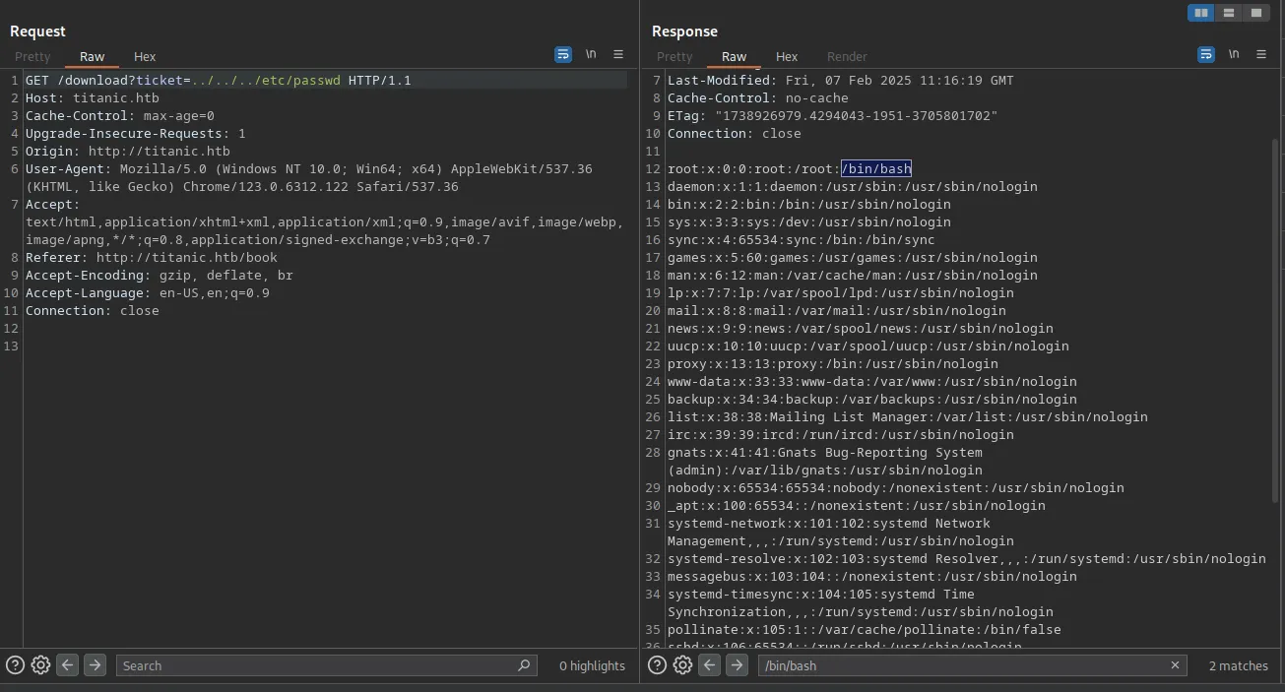This screenshot has height=692, width=1285.
Task: Jump to previous /bin/bash match in Response
Action: [709, 665]
